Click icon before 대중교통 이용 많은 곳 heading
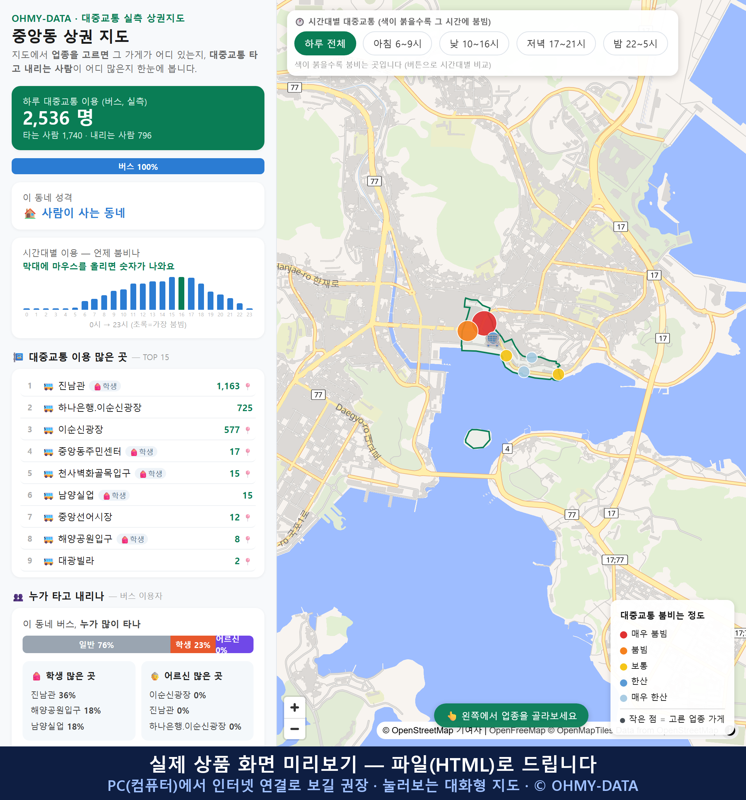This screenshot has width=746, height=800. click(18, 357)
